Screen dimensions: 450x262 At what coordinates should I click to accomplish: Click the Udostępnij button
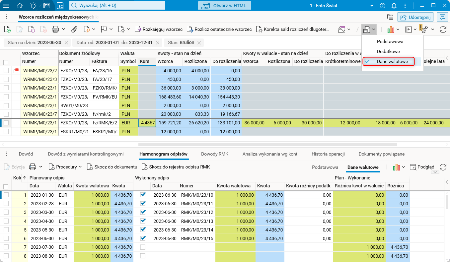pyautogui.click(x=415, y=17)
